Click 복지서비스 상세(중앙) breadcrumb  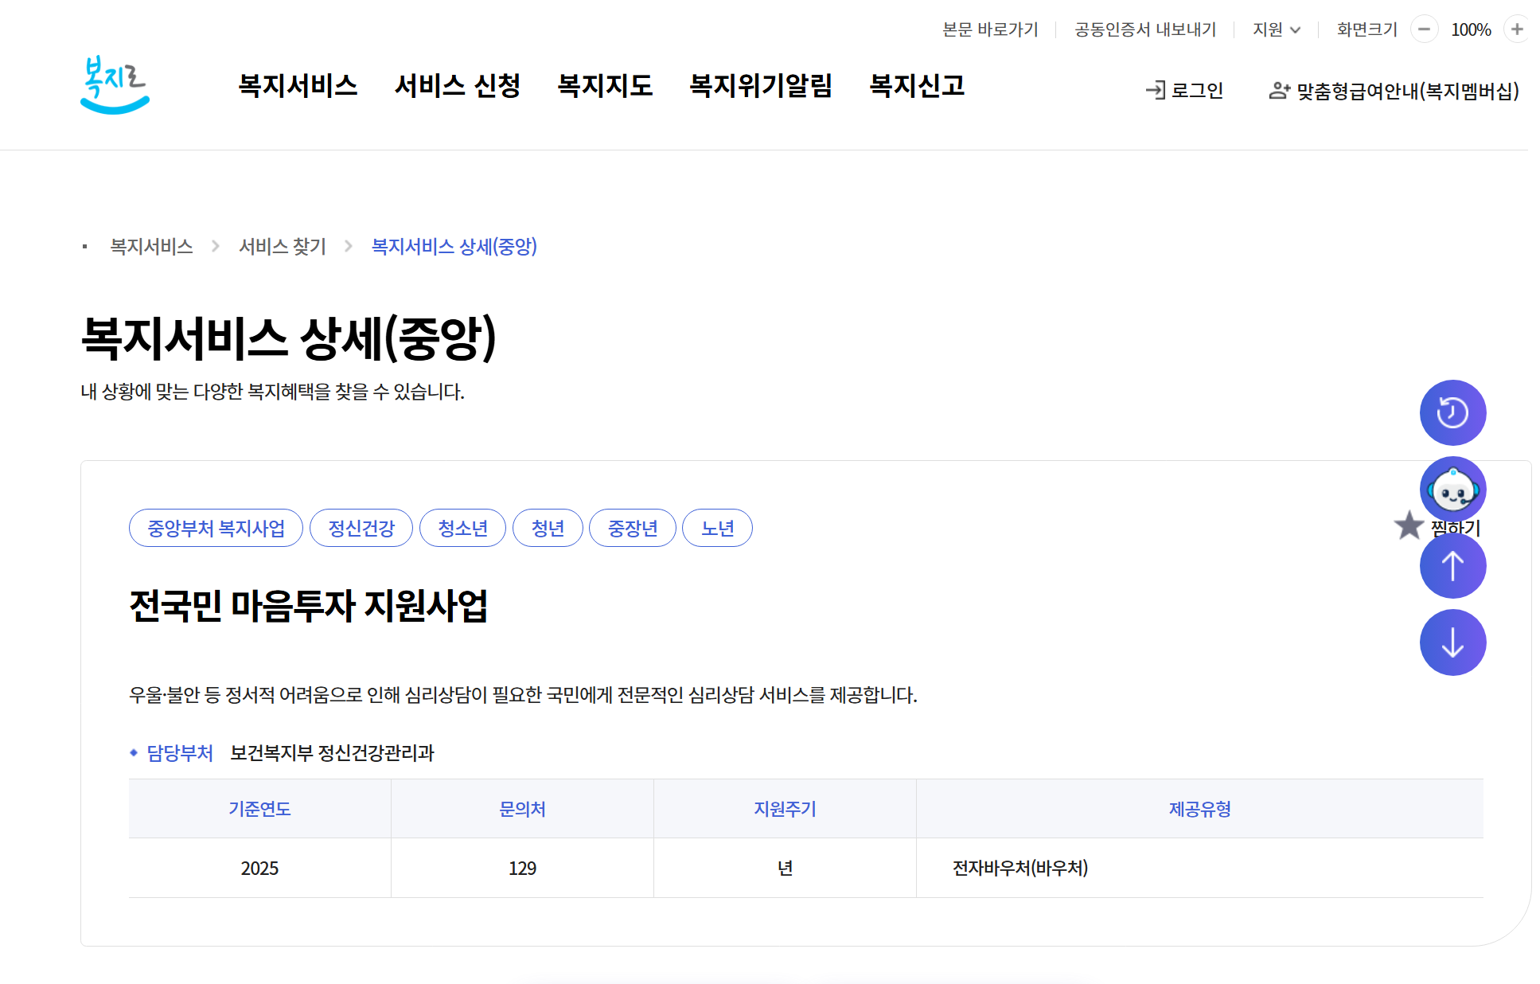point(454,247)
